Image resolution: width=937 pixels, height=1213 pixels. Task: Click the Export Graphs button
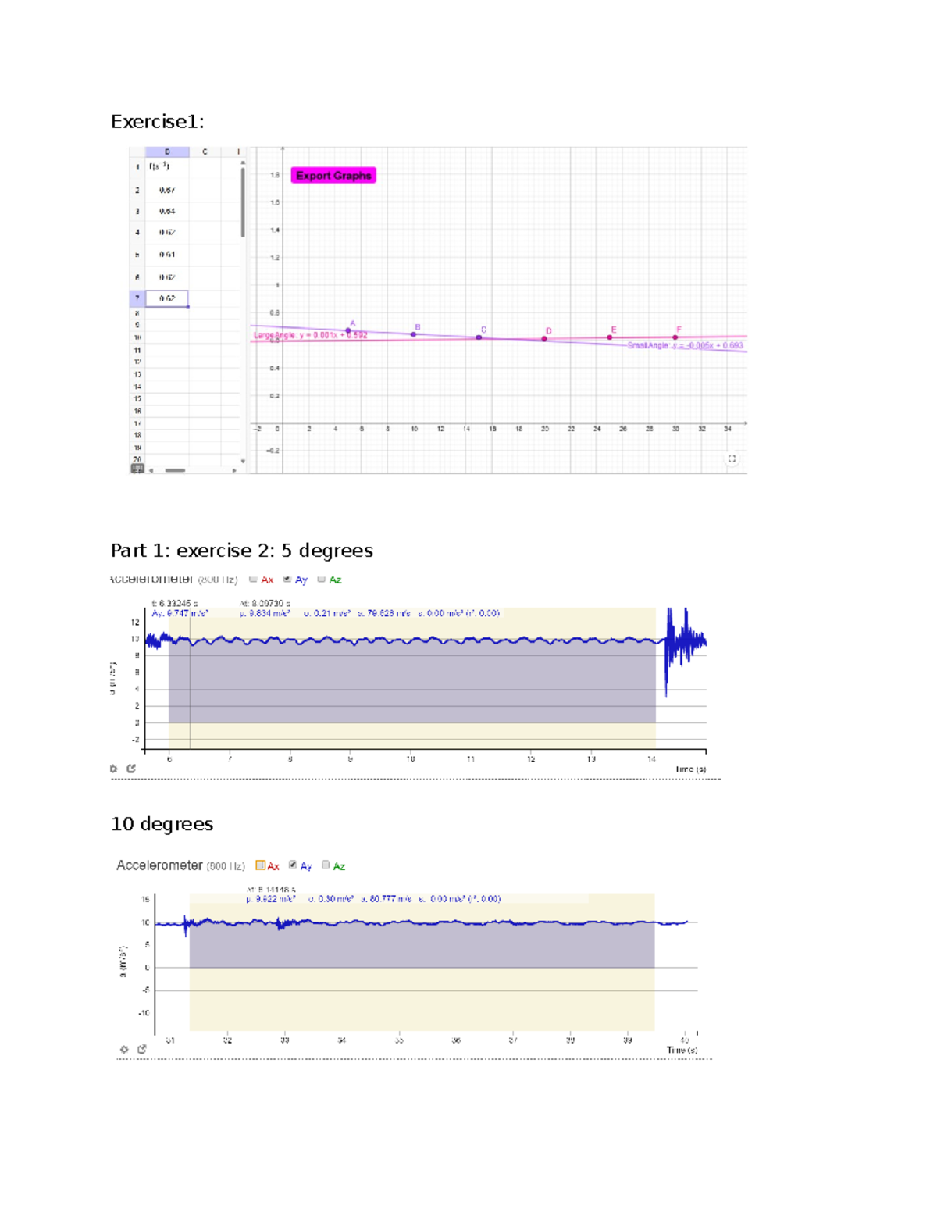coord(333,175)
